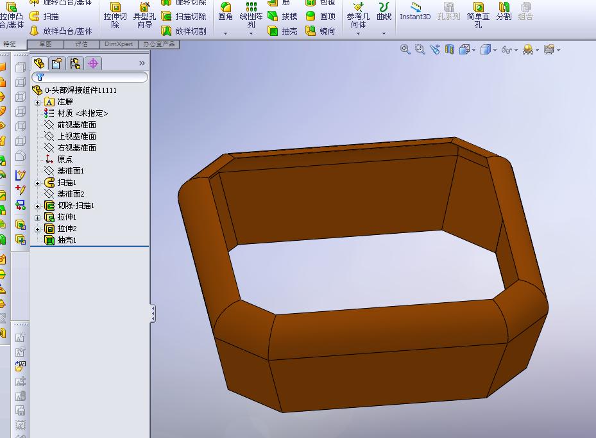Open the View Orientation dropdown arrow
The width and height of the screenshot is (596, 438).
(473, 50)
